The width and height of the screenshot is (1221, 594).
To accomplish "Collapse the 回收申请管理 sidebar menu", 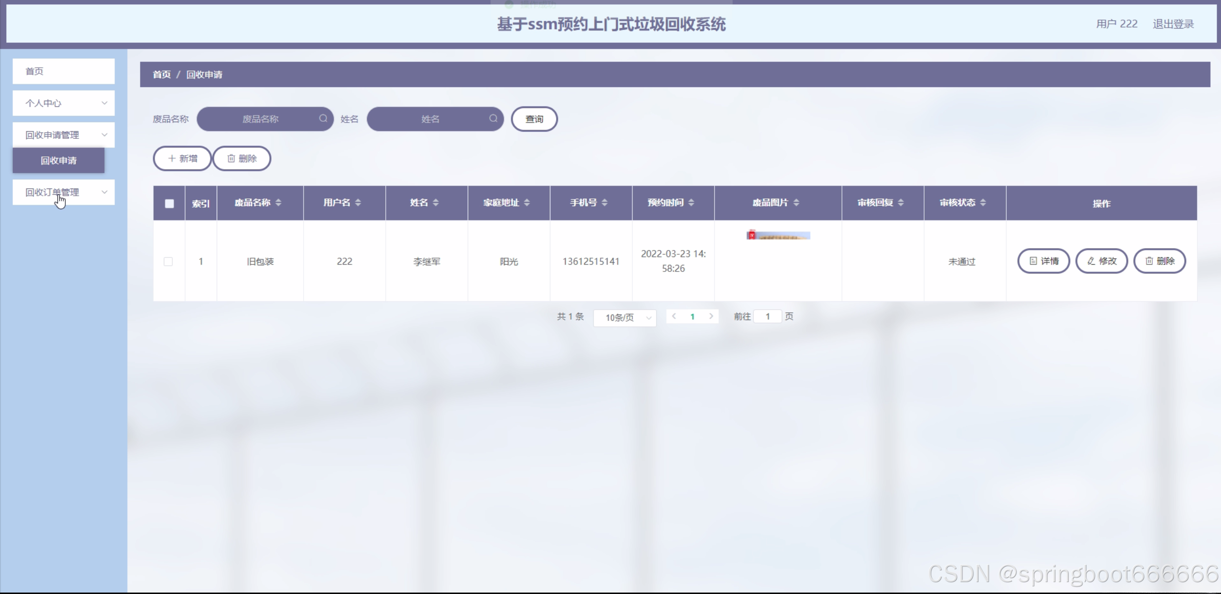I will [63, 135].
